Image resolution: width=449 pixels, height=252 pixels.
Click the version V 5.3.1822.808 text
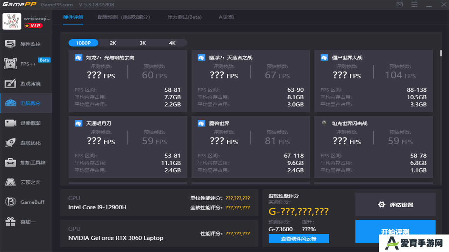pyautogui.click(x=96, y=5)
